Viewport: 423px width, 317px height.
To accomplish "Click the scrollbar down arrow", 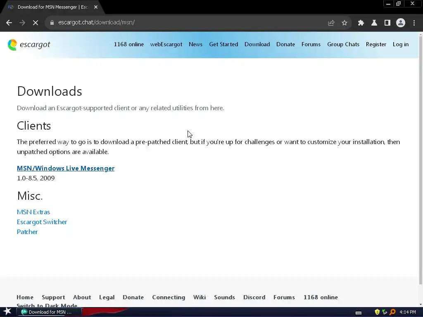I will [421, 305].
